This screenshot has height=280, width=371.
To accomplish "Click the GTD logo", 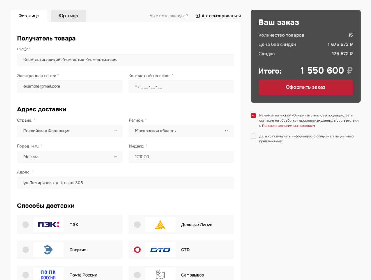I will click(160, 250).
